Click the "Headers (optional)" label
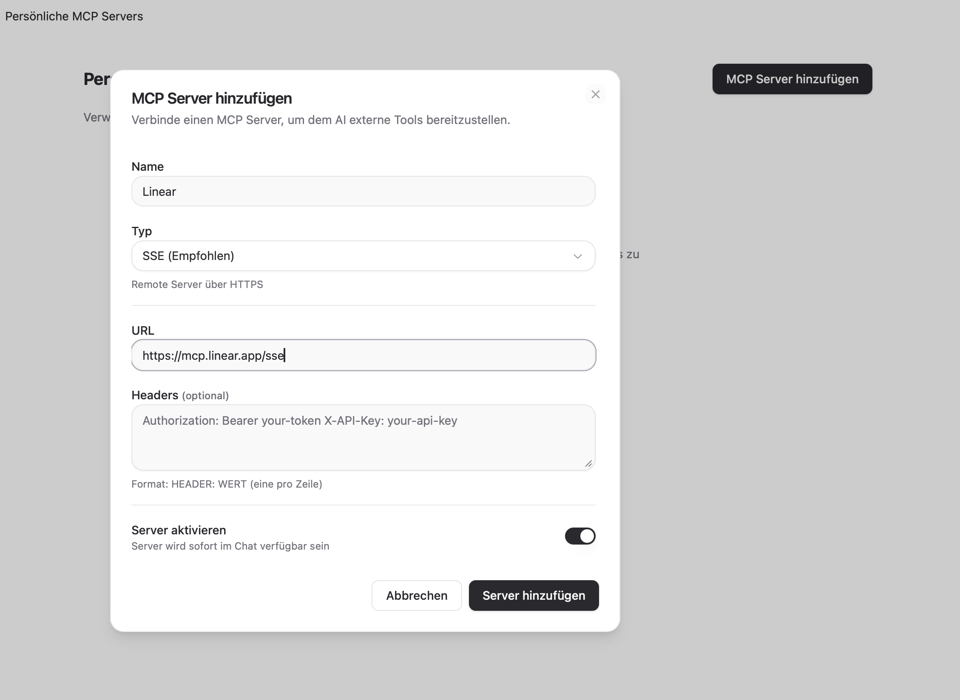 point(180,395)
